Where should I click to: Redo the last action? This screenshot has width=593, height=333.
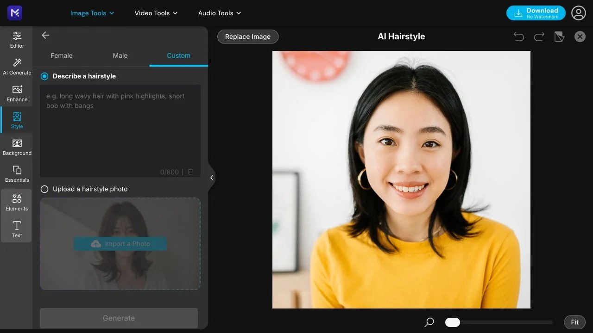539,37
